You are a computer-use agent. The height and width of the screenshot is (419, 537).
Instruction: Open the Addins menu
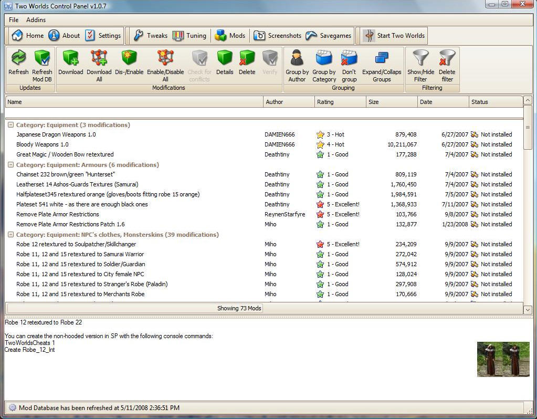click(36, 19)
